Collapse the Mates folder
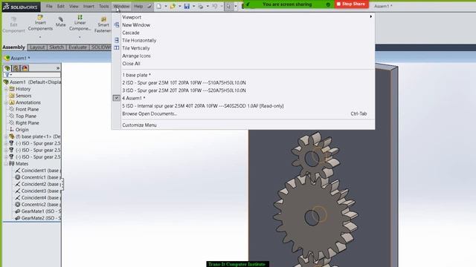476x267 pixels. (6, 164)
